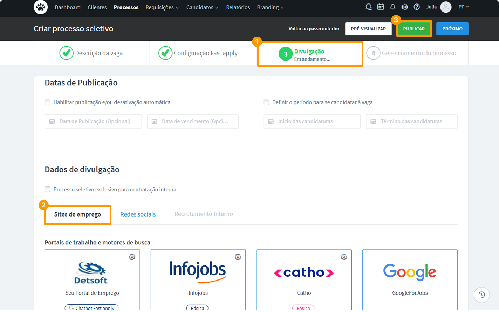This screenshot has width=499, height=312.
Task: Open the PRÉ-VISUALIZAR preview
Action: 368,29
